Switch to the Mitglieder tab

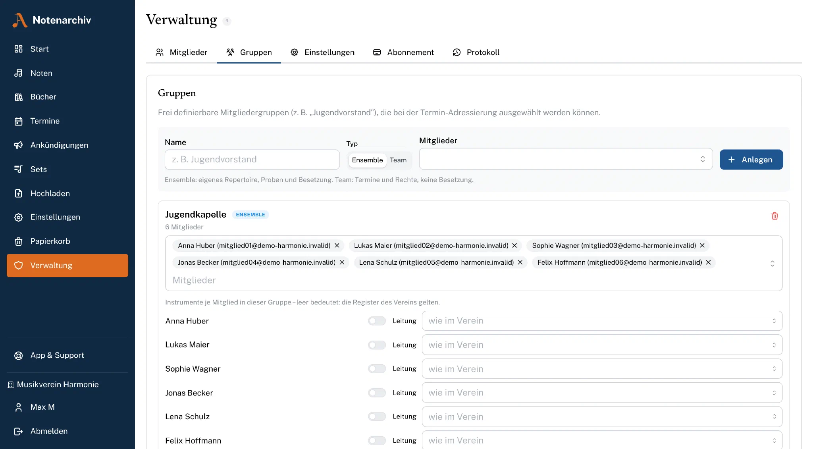181,52
